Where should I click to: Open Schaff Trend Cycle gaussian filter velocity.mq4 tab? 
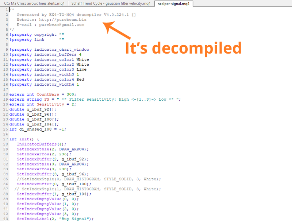111,3
